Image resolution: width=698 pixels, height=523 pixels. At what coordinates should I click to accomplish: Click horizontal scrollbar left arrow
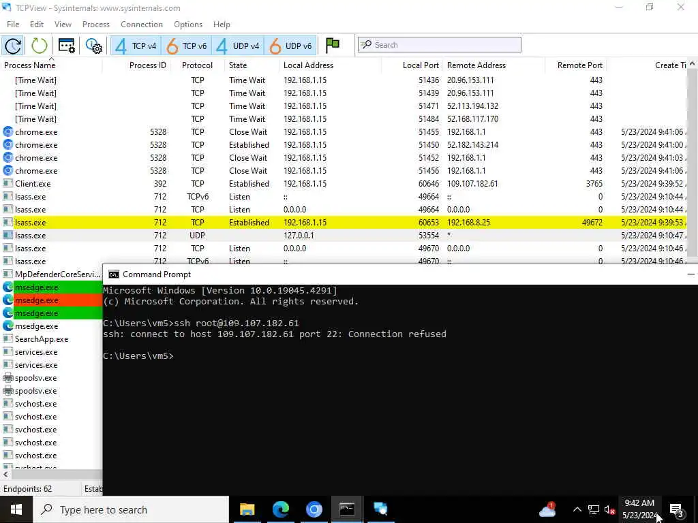point(5,475)
